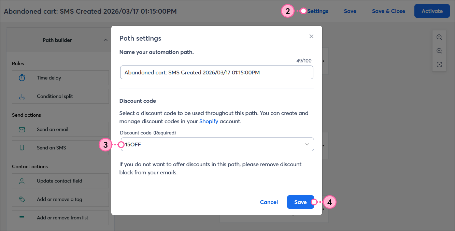Open the Discount code dropdown showing 15OFF
This screenshot has width=455, height=231.
point(217,144)
